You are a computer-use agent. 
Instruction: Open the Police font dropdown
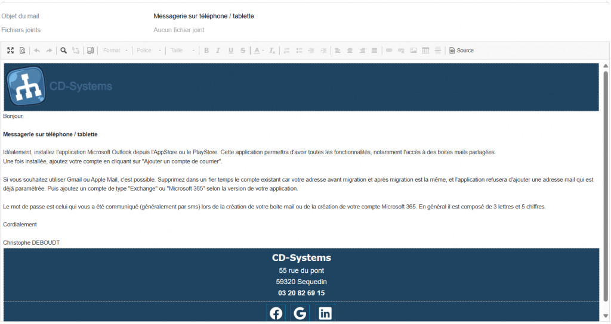coord(149,51)
